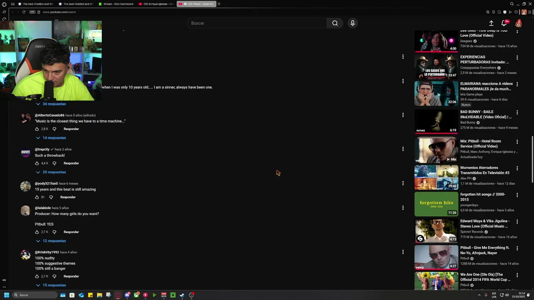Open the upload/create video icon
This screenshot has height=300, width=534.
[491, 23]
